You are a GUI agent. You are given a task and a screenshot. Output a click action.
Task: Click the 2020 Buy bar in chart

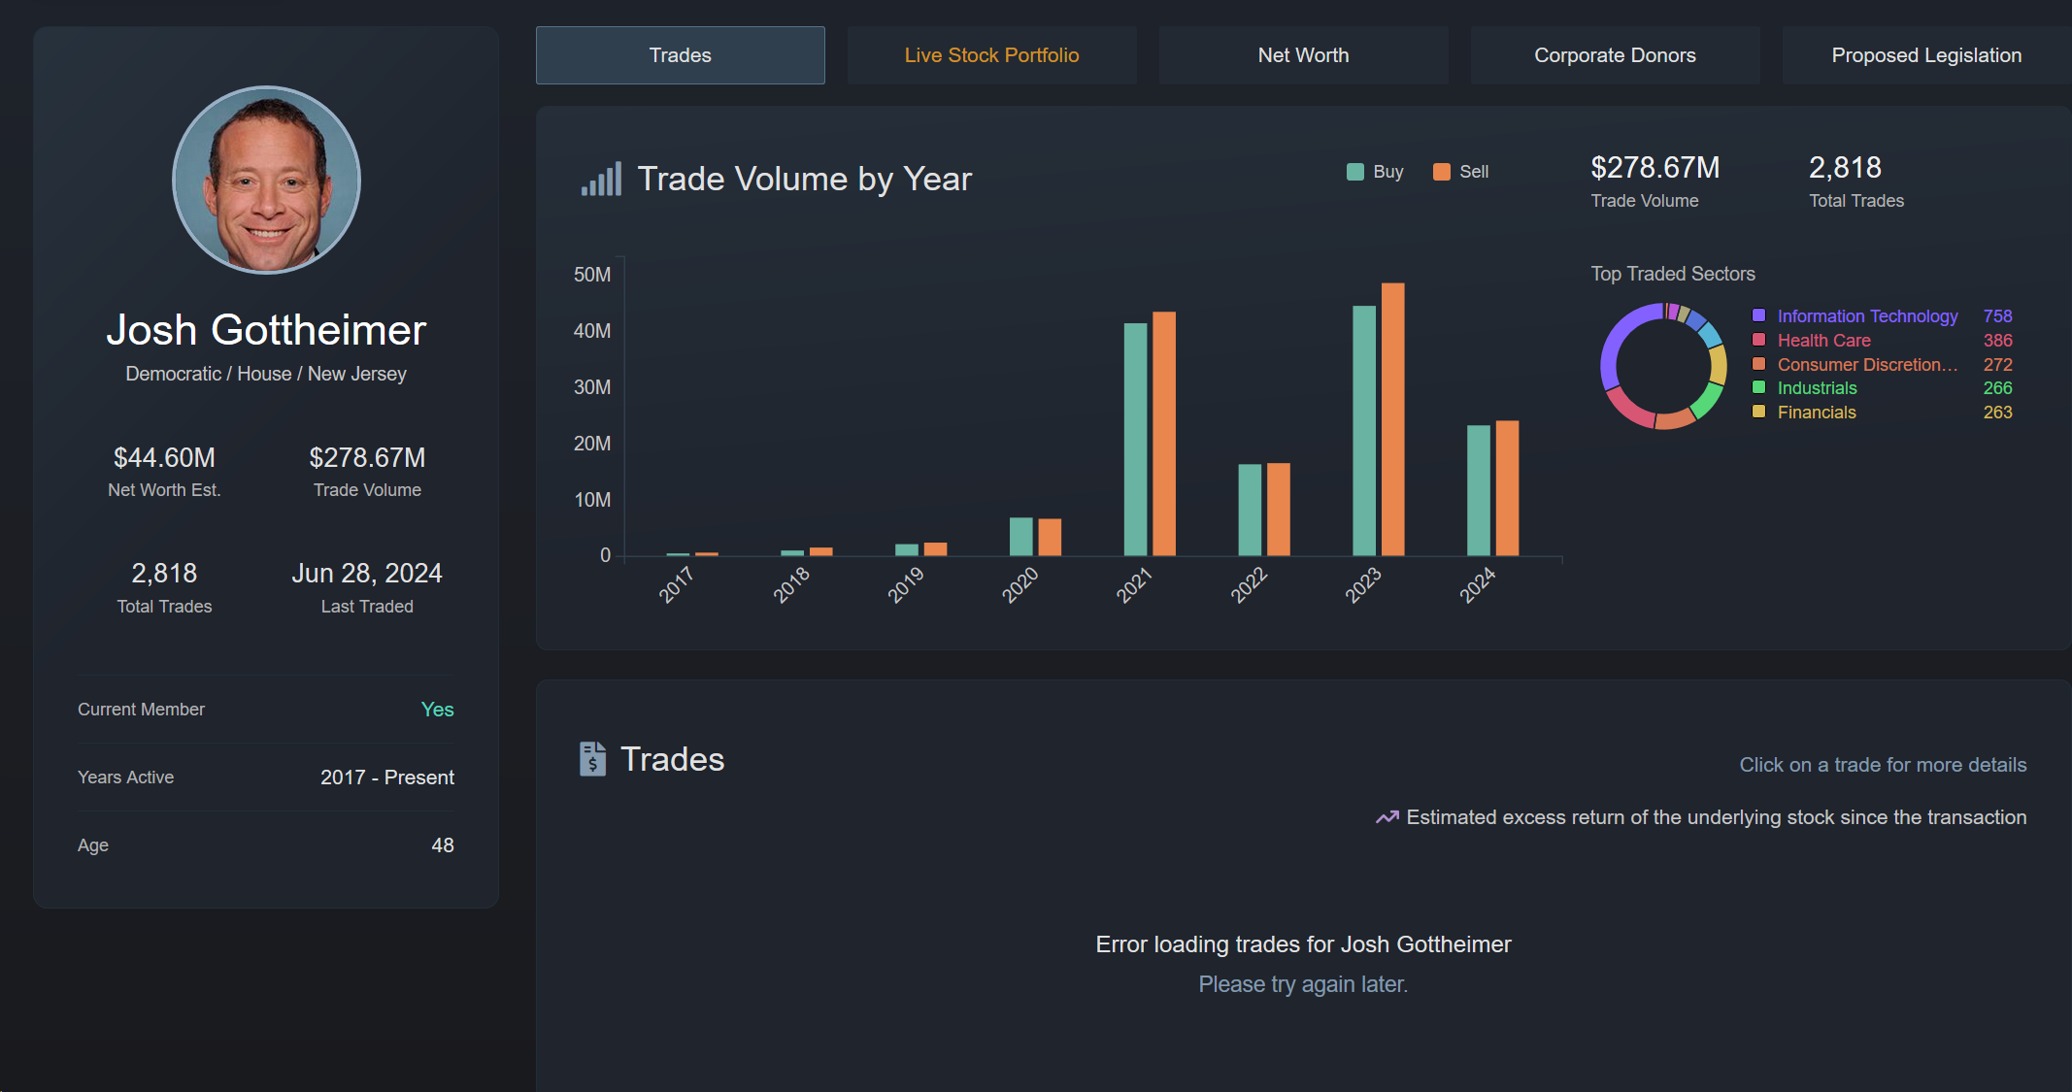1020,537
